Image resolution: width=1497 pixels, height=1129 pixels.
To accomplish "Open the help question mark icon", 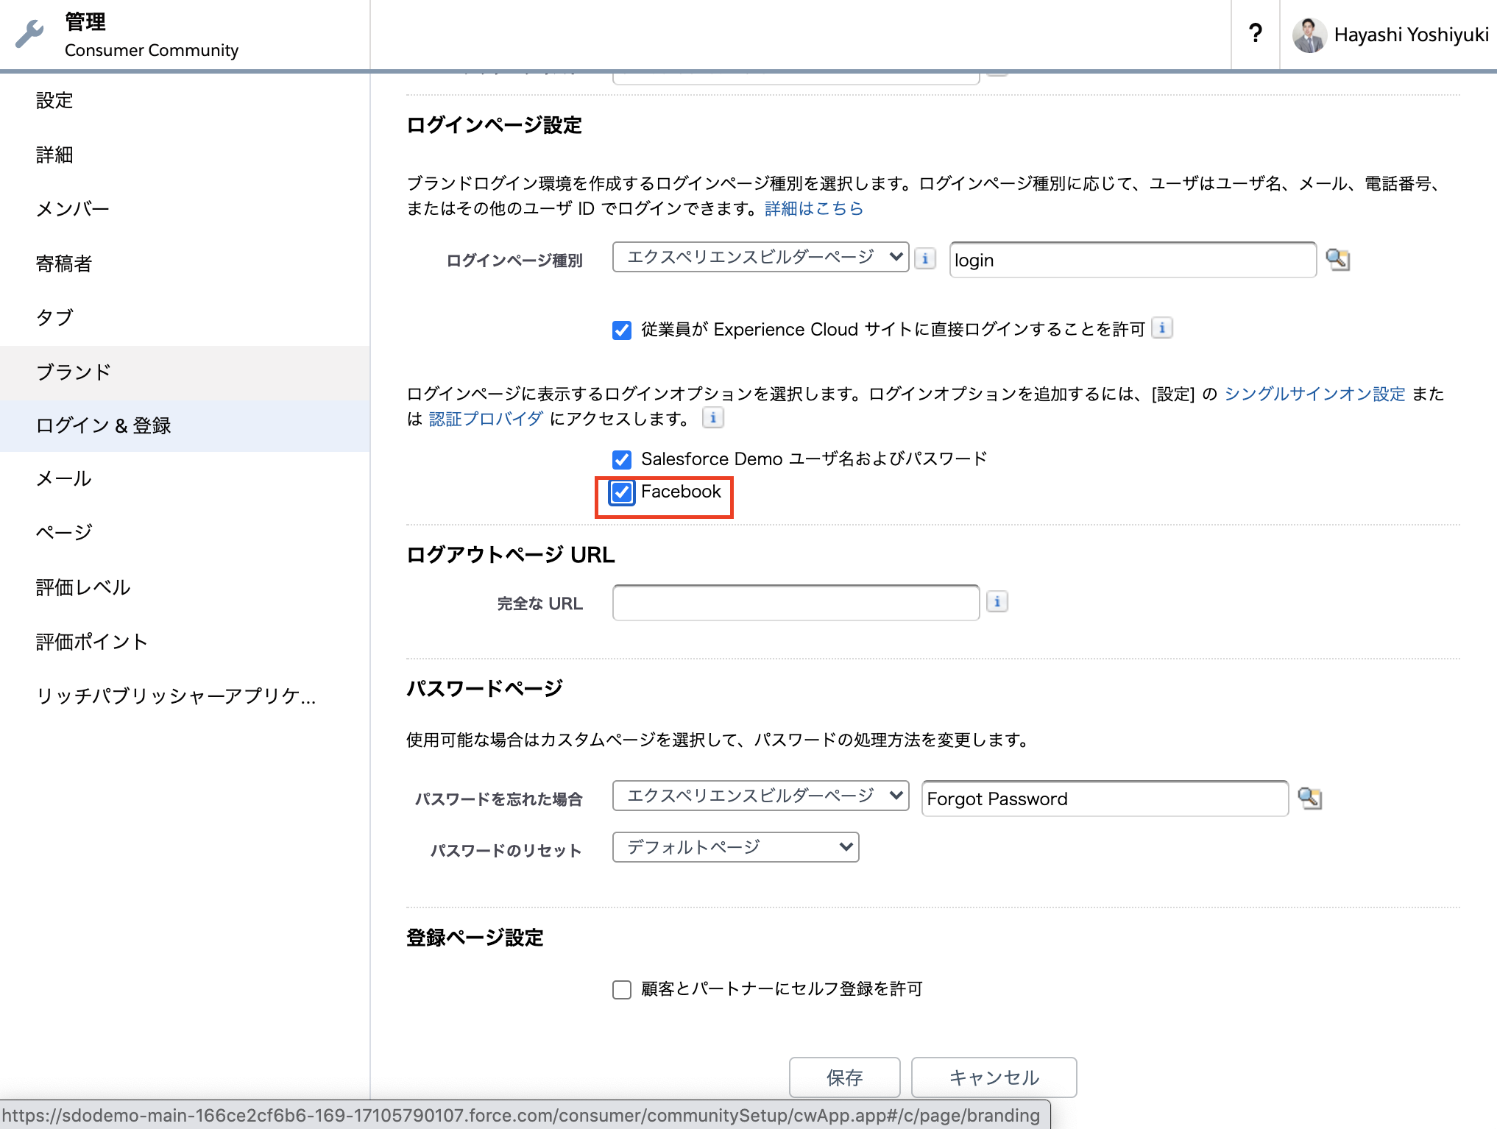I will (x=1256, y=34).
